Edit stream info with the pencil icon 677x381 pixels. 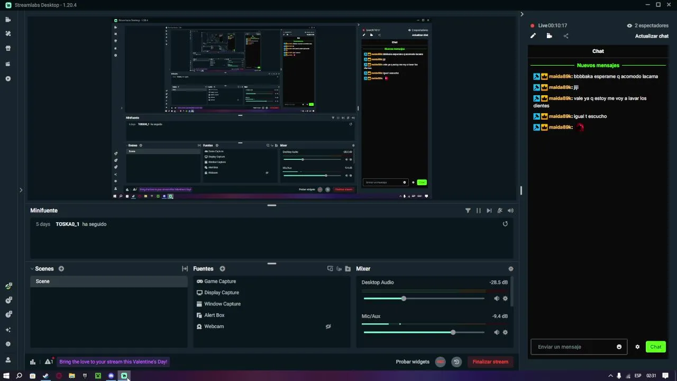[533, 36]
